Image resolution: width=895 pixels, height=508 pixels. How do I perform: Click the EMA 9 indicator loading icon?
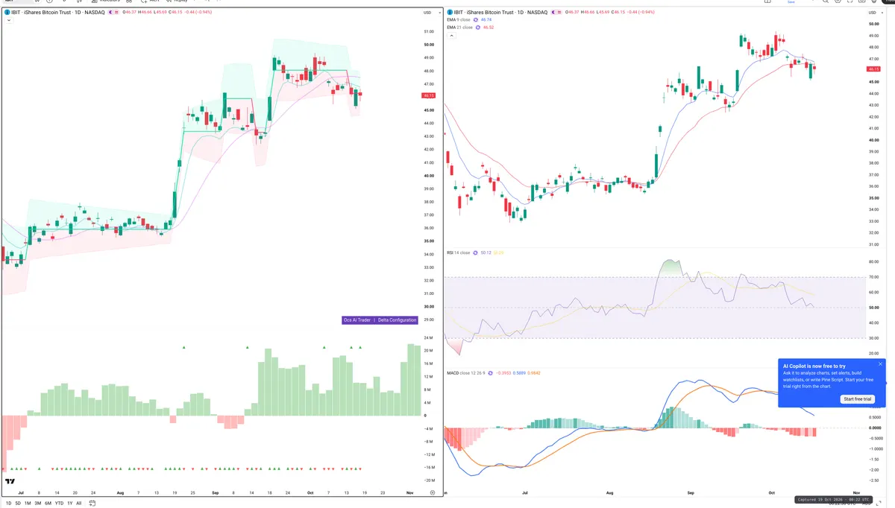pyautogui.click(x=477, y=20)
